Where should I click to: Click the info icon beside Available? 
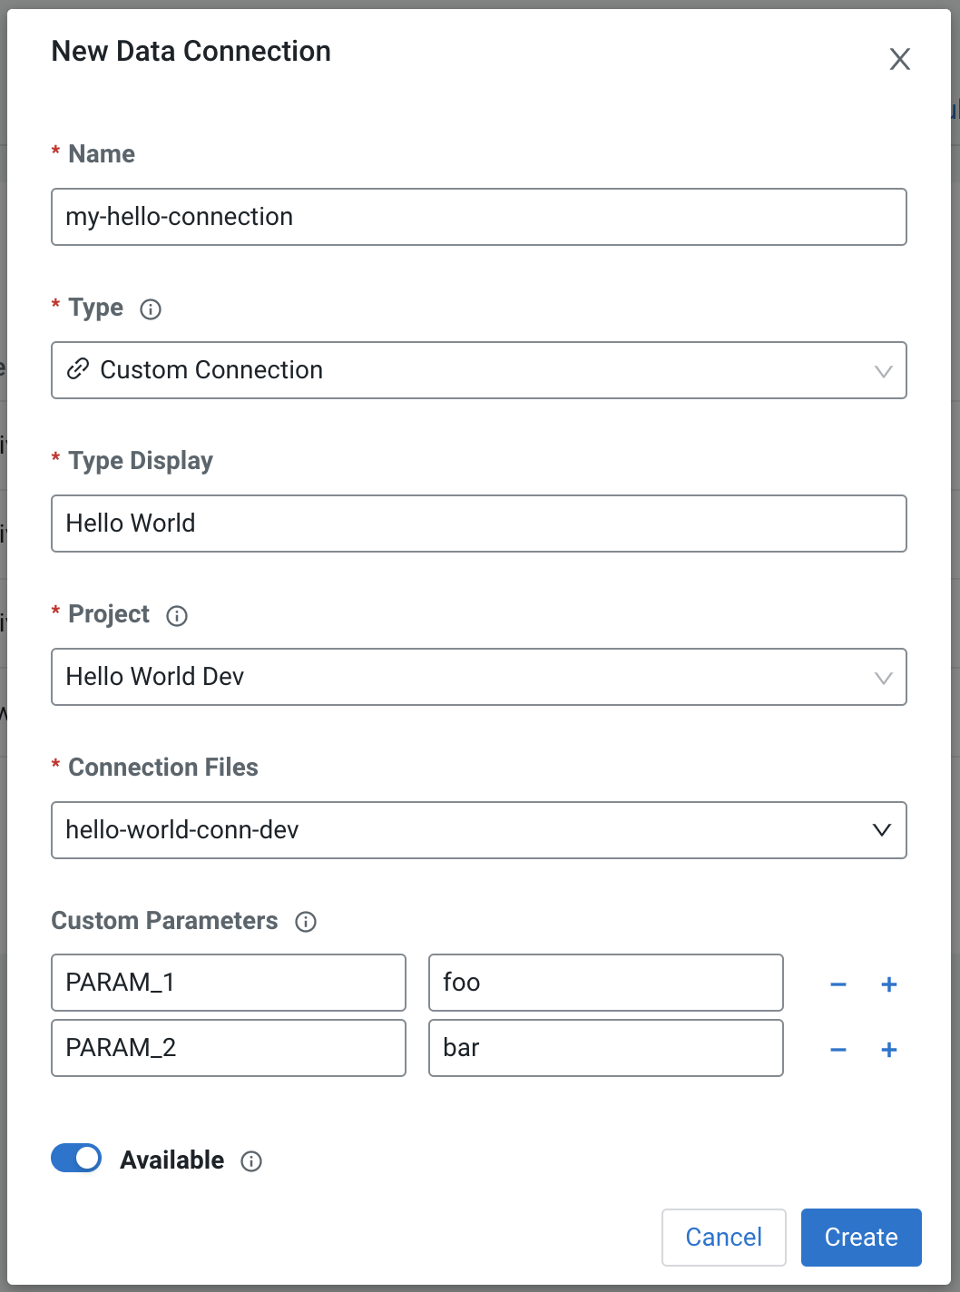(251, 1161)
